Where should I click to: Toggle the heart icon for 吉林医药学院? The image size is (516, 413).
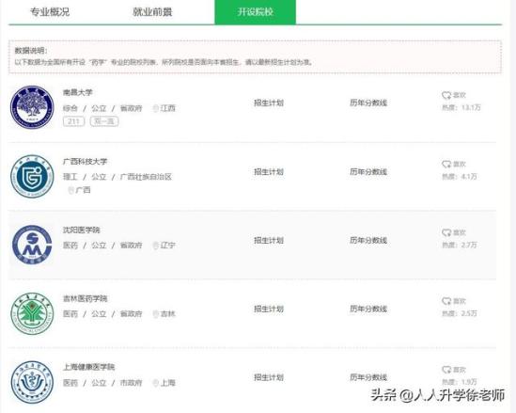[x=446, y=301]
